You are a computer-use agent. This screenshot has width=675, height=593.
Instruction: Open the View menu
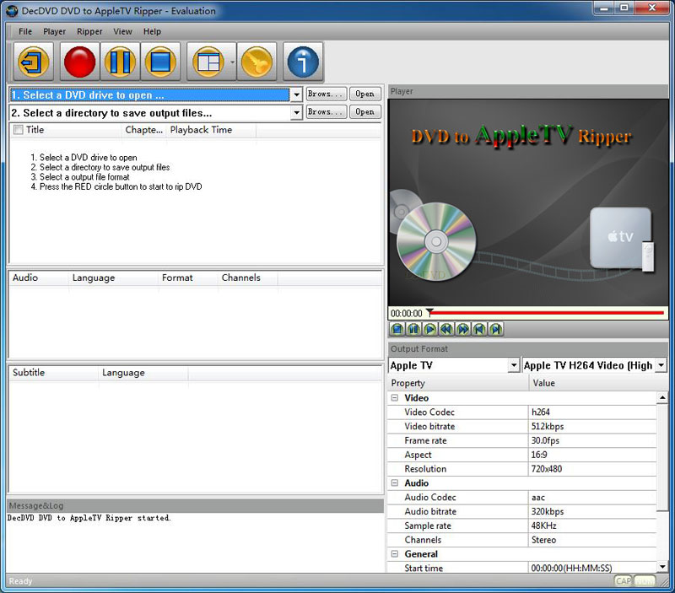pos(122,31)
